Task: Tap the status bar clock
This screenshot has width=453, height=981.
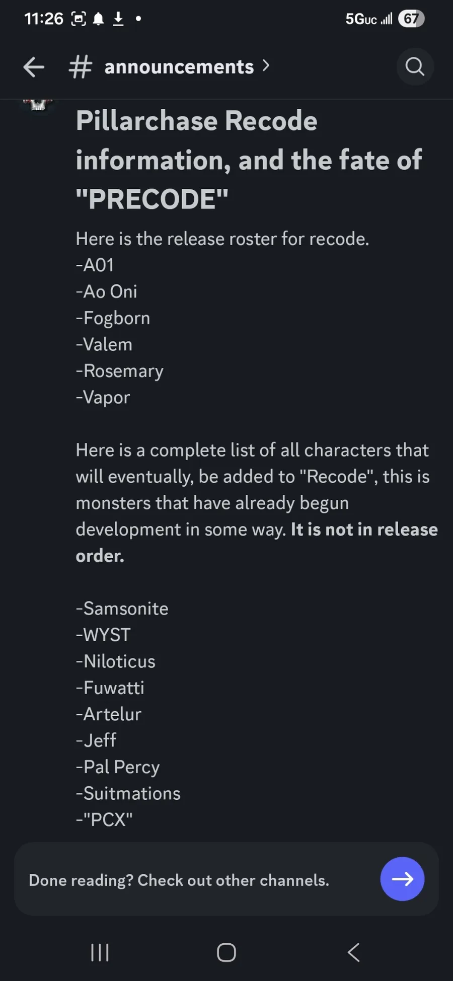Action: [44, 19]
